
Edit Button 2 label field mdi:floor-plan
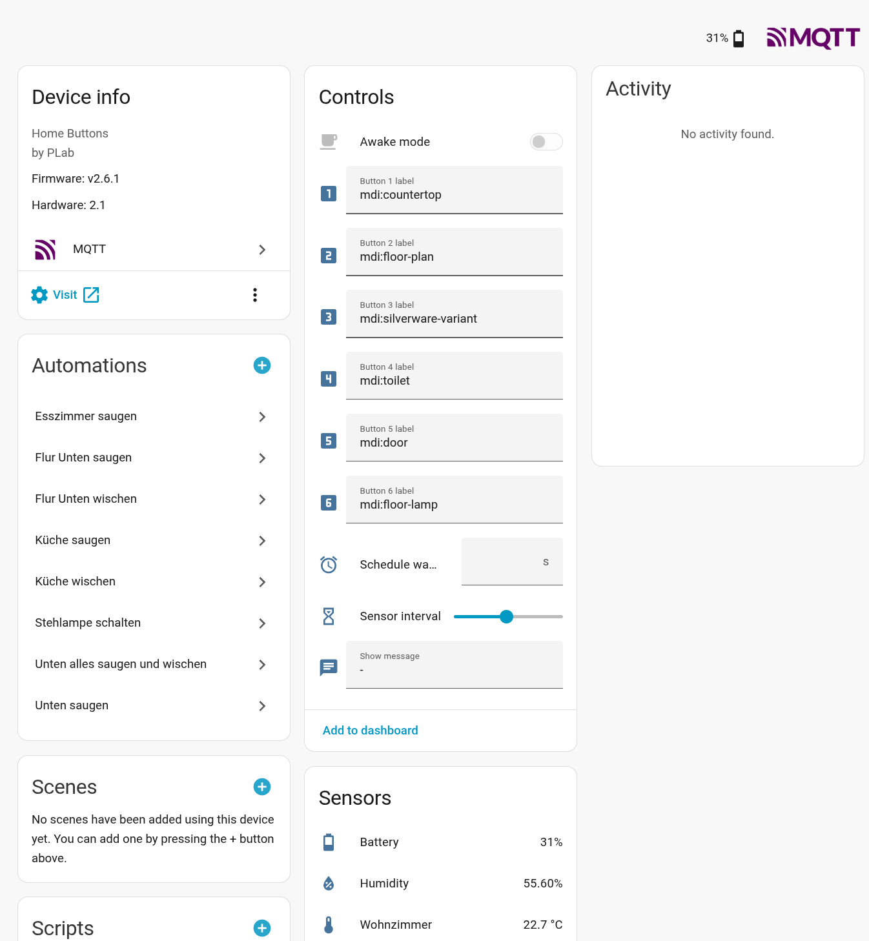[455, 252]
